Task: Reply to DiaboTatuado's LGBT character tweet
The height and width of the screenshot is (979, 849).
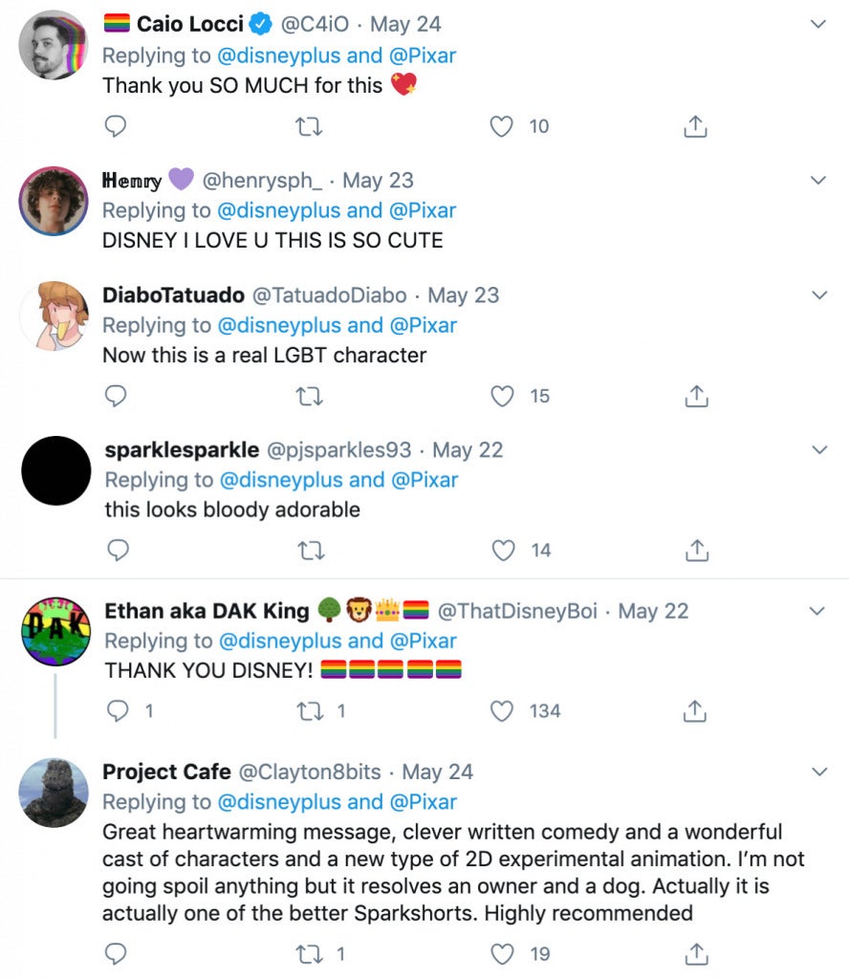Action: [116, 396]
